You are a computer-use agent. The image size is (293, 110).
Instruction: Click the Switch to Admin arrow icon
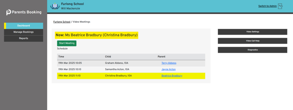coord(280,6)
